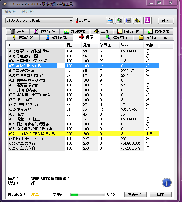
Task: Open the ST3640323AS drive selection dropdown
Action: 39,20
